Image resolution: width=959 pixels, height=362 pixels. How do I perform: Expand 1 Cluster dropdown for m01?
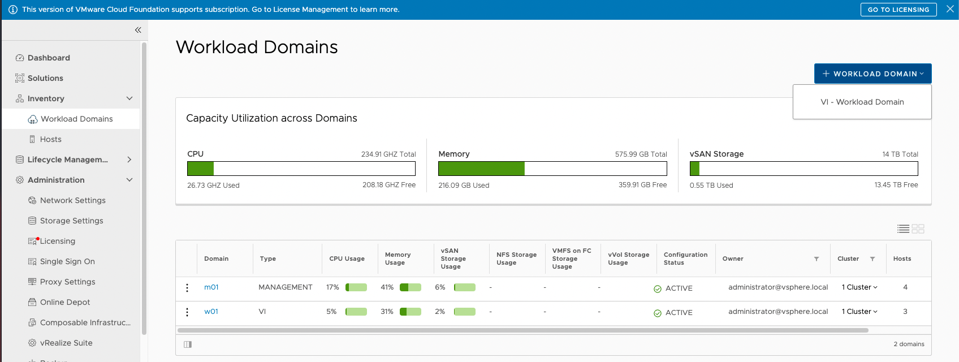coord(859,287)
